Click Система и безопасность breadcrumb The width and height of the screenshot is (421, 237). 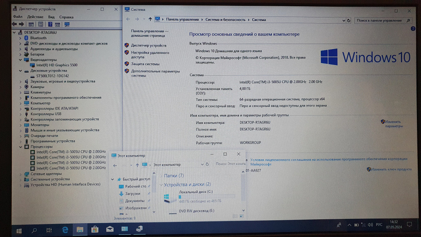tap(225, 20)
